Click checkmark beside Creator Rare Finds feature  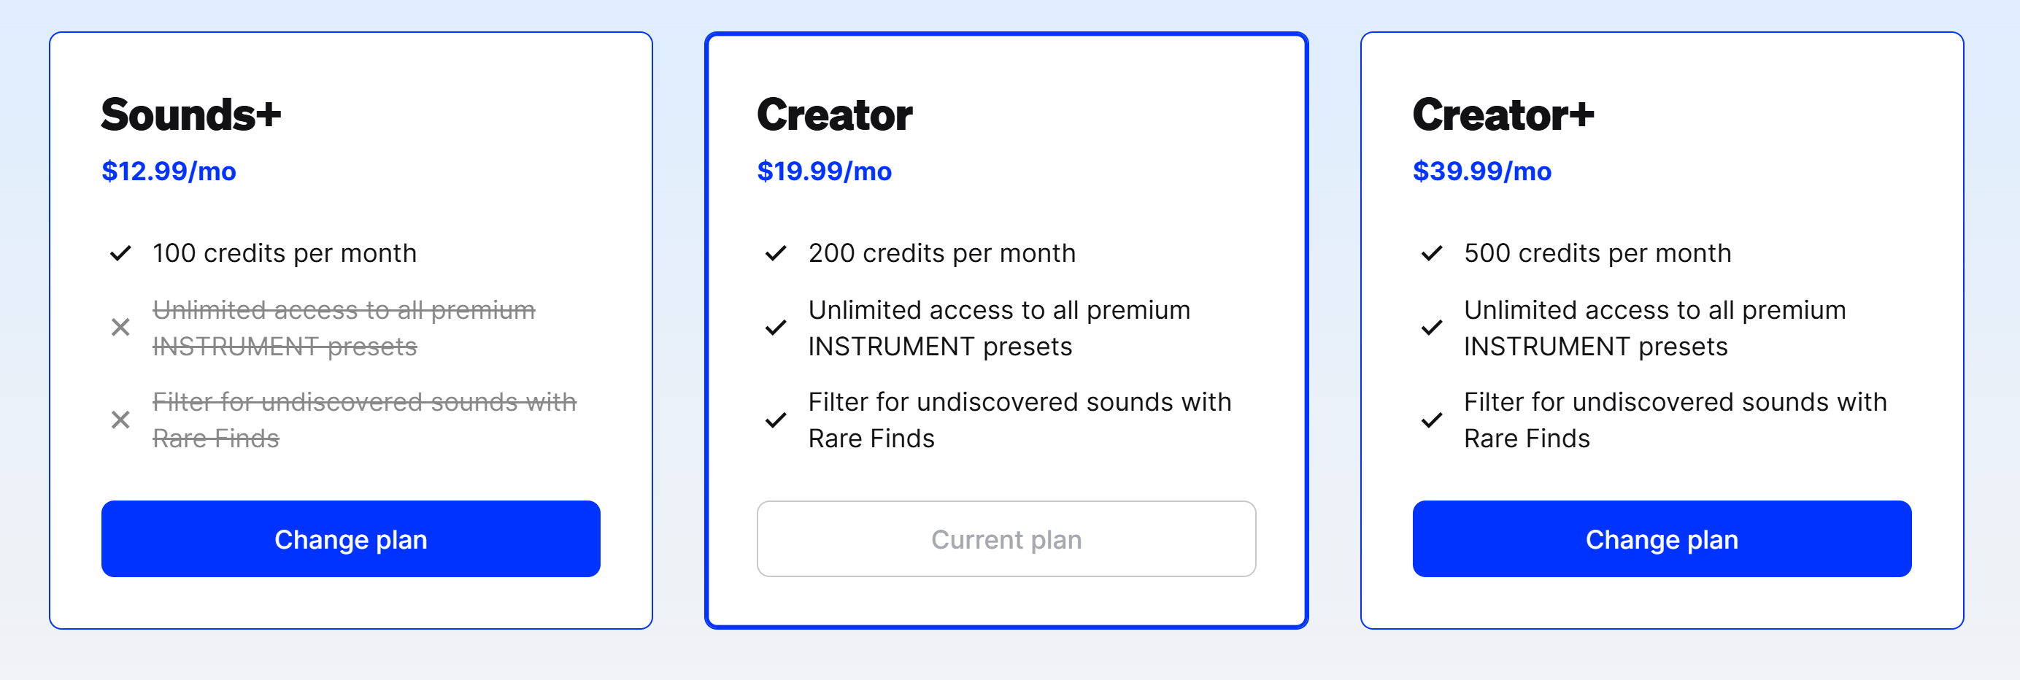click(x=776, y=420)
